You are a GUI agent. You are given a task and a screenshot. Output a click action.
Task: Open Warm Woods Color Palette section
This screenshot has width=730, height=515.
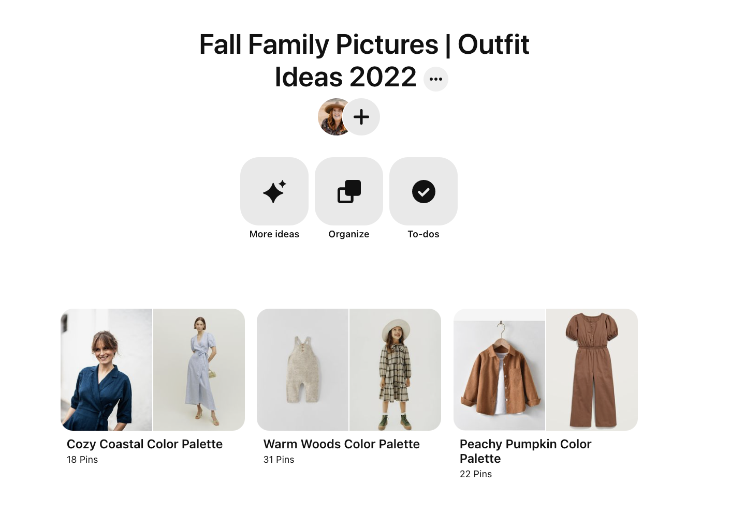click(x=341, y=444)
